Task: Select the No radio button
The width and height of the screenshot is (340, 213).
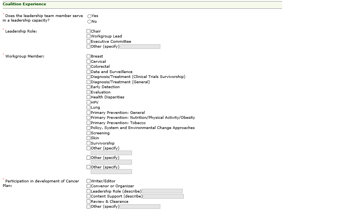Action: click(x=90, y=22)
